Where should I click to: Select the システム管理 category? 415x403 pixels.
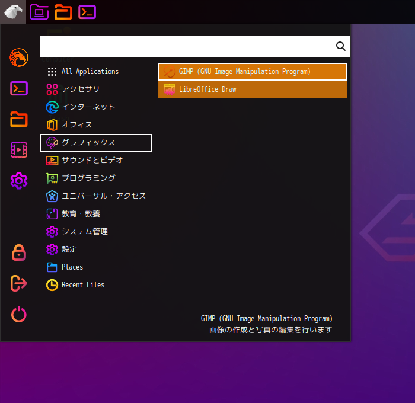[96, 232]
